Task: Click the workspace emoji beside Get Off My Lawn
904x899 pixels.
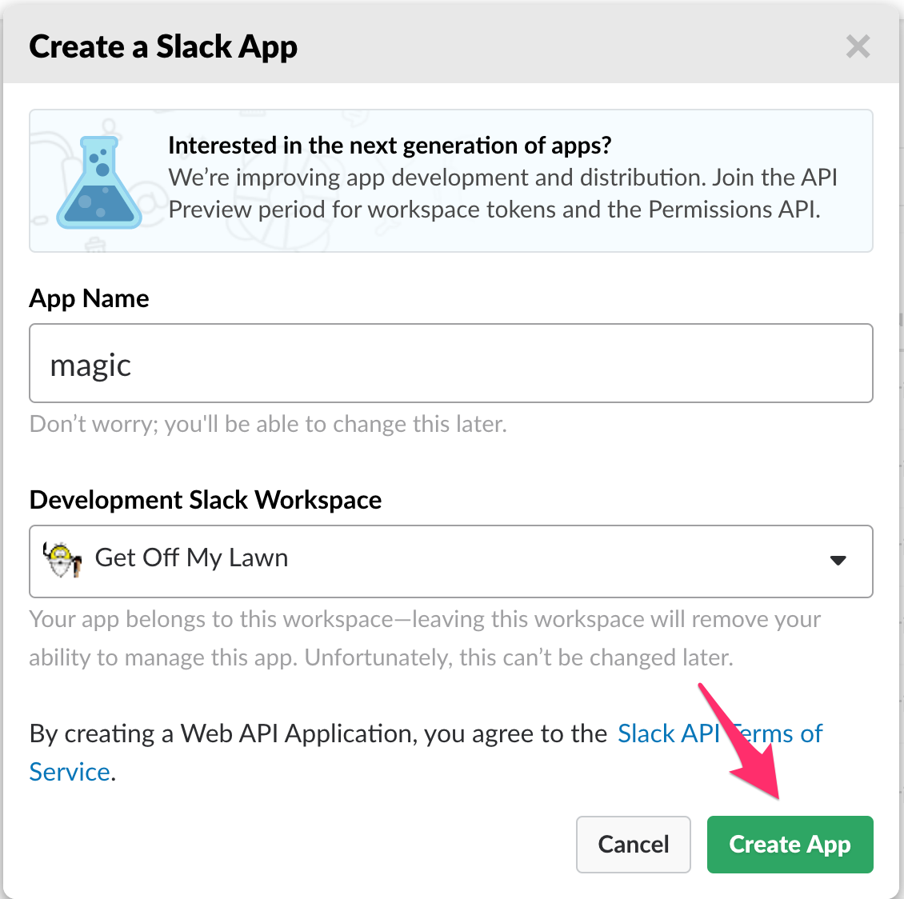Action: click(x=61, y=560)
